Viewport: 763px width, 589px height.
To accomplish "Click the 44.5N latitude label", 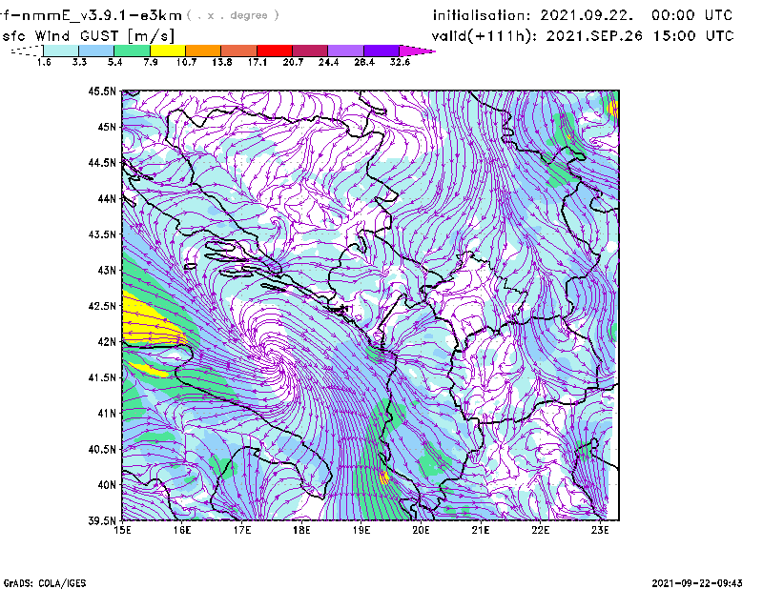I will pyautogui.click(x=102, y=162).
